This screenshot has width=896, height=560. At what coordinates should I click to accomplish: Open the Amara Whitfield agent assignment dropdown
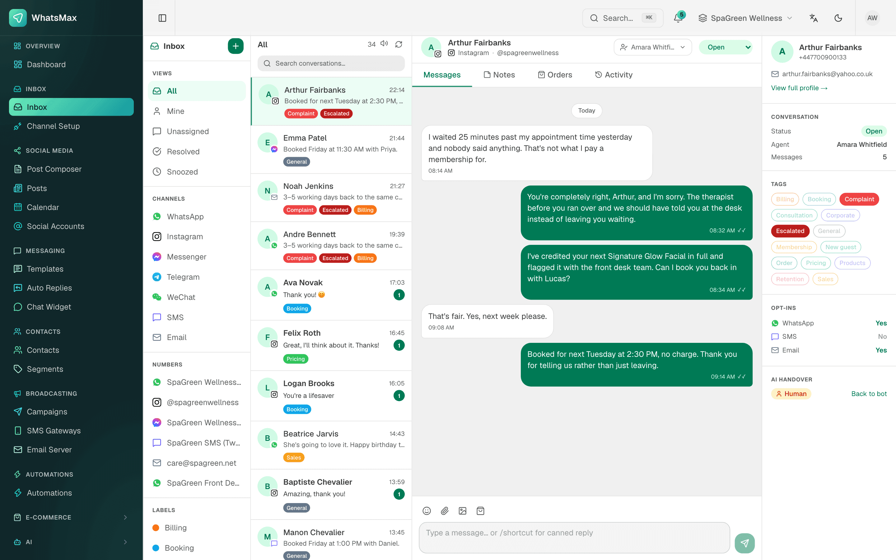653,47
